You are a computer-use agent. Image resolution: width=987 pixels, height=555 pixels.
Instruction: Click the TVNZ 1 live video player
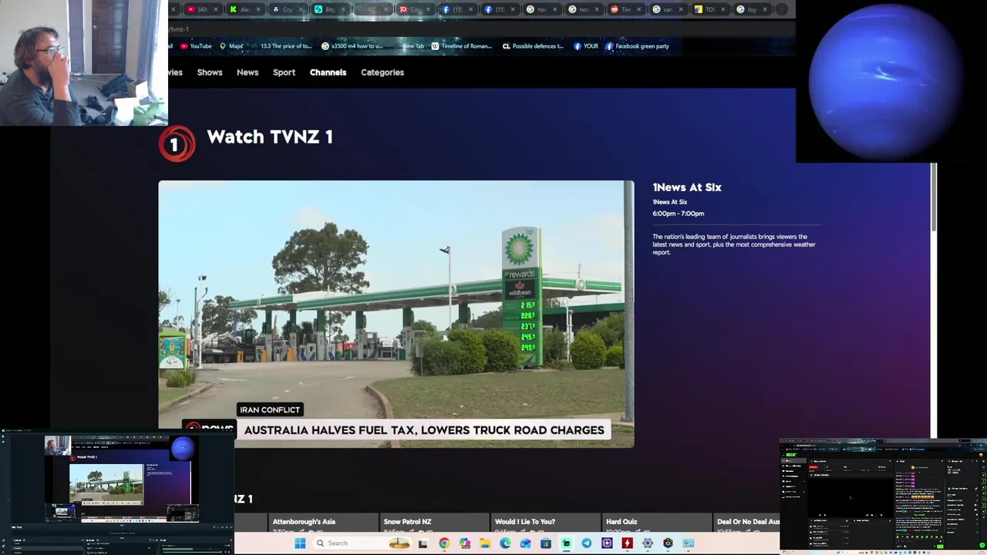pos(396,314)
